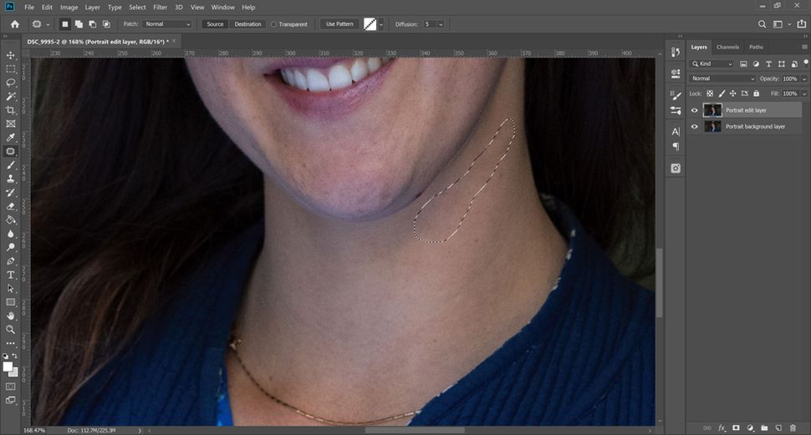The width and height of the screenshot is (811, 435).
Task: Click the Home icon in options bar
Action: coord(14,24)
